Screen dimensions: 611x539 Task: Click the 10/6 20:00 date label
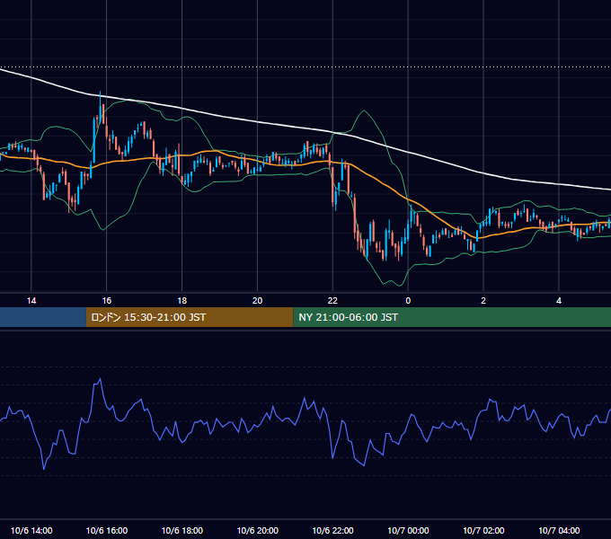click(x=257, y=530)
